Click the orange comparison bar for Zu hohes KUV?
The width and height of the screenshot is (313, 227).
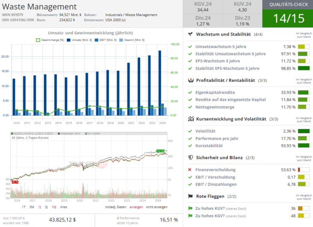click(x=304, y=209)
